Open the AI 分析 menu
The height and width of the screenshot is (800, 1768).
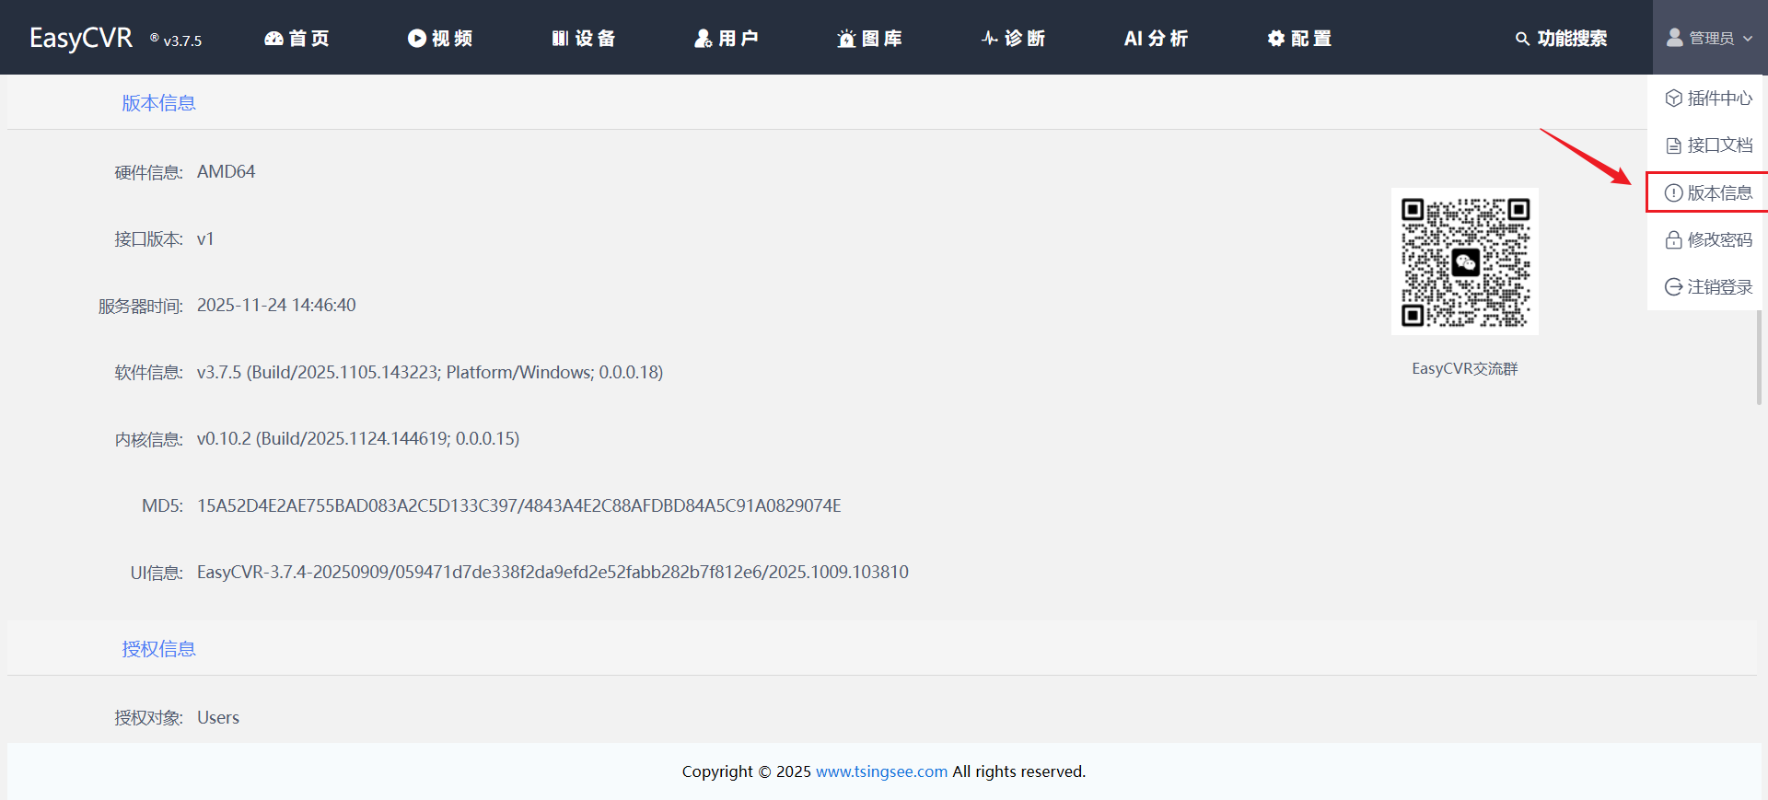click(x=1156, y=38)
